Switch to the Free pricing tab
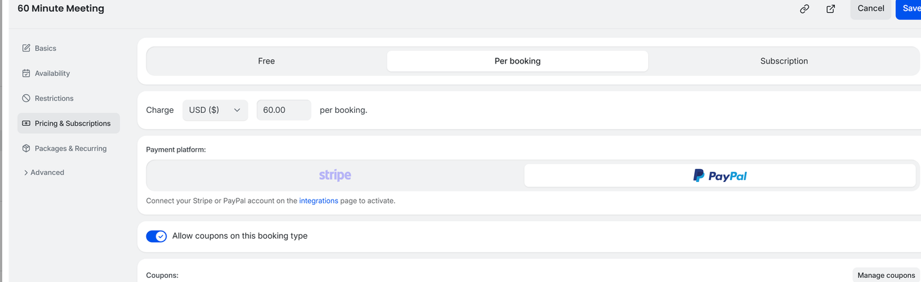This screenshot has height=282, width=921. click(267, 61)
